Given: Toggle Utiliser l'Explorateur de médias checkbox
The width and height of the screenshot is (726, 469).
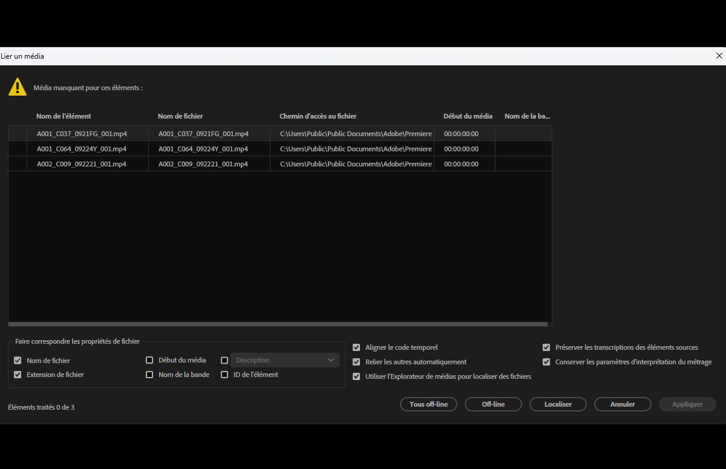Looking at the screenshot, I should (x=356, y=376).
